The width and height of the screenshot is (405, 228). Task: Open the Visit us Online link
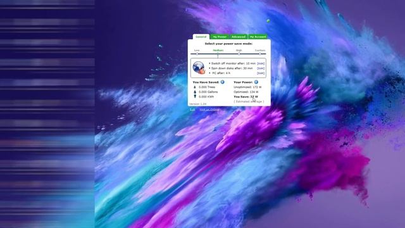pos(209,110)
